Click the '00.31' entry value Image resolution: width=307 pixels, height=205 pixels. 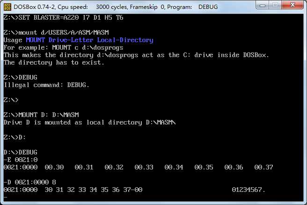pyautogui.click(x=84, y=167)
